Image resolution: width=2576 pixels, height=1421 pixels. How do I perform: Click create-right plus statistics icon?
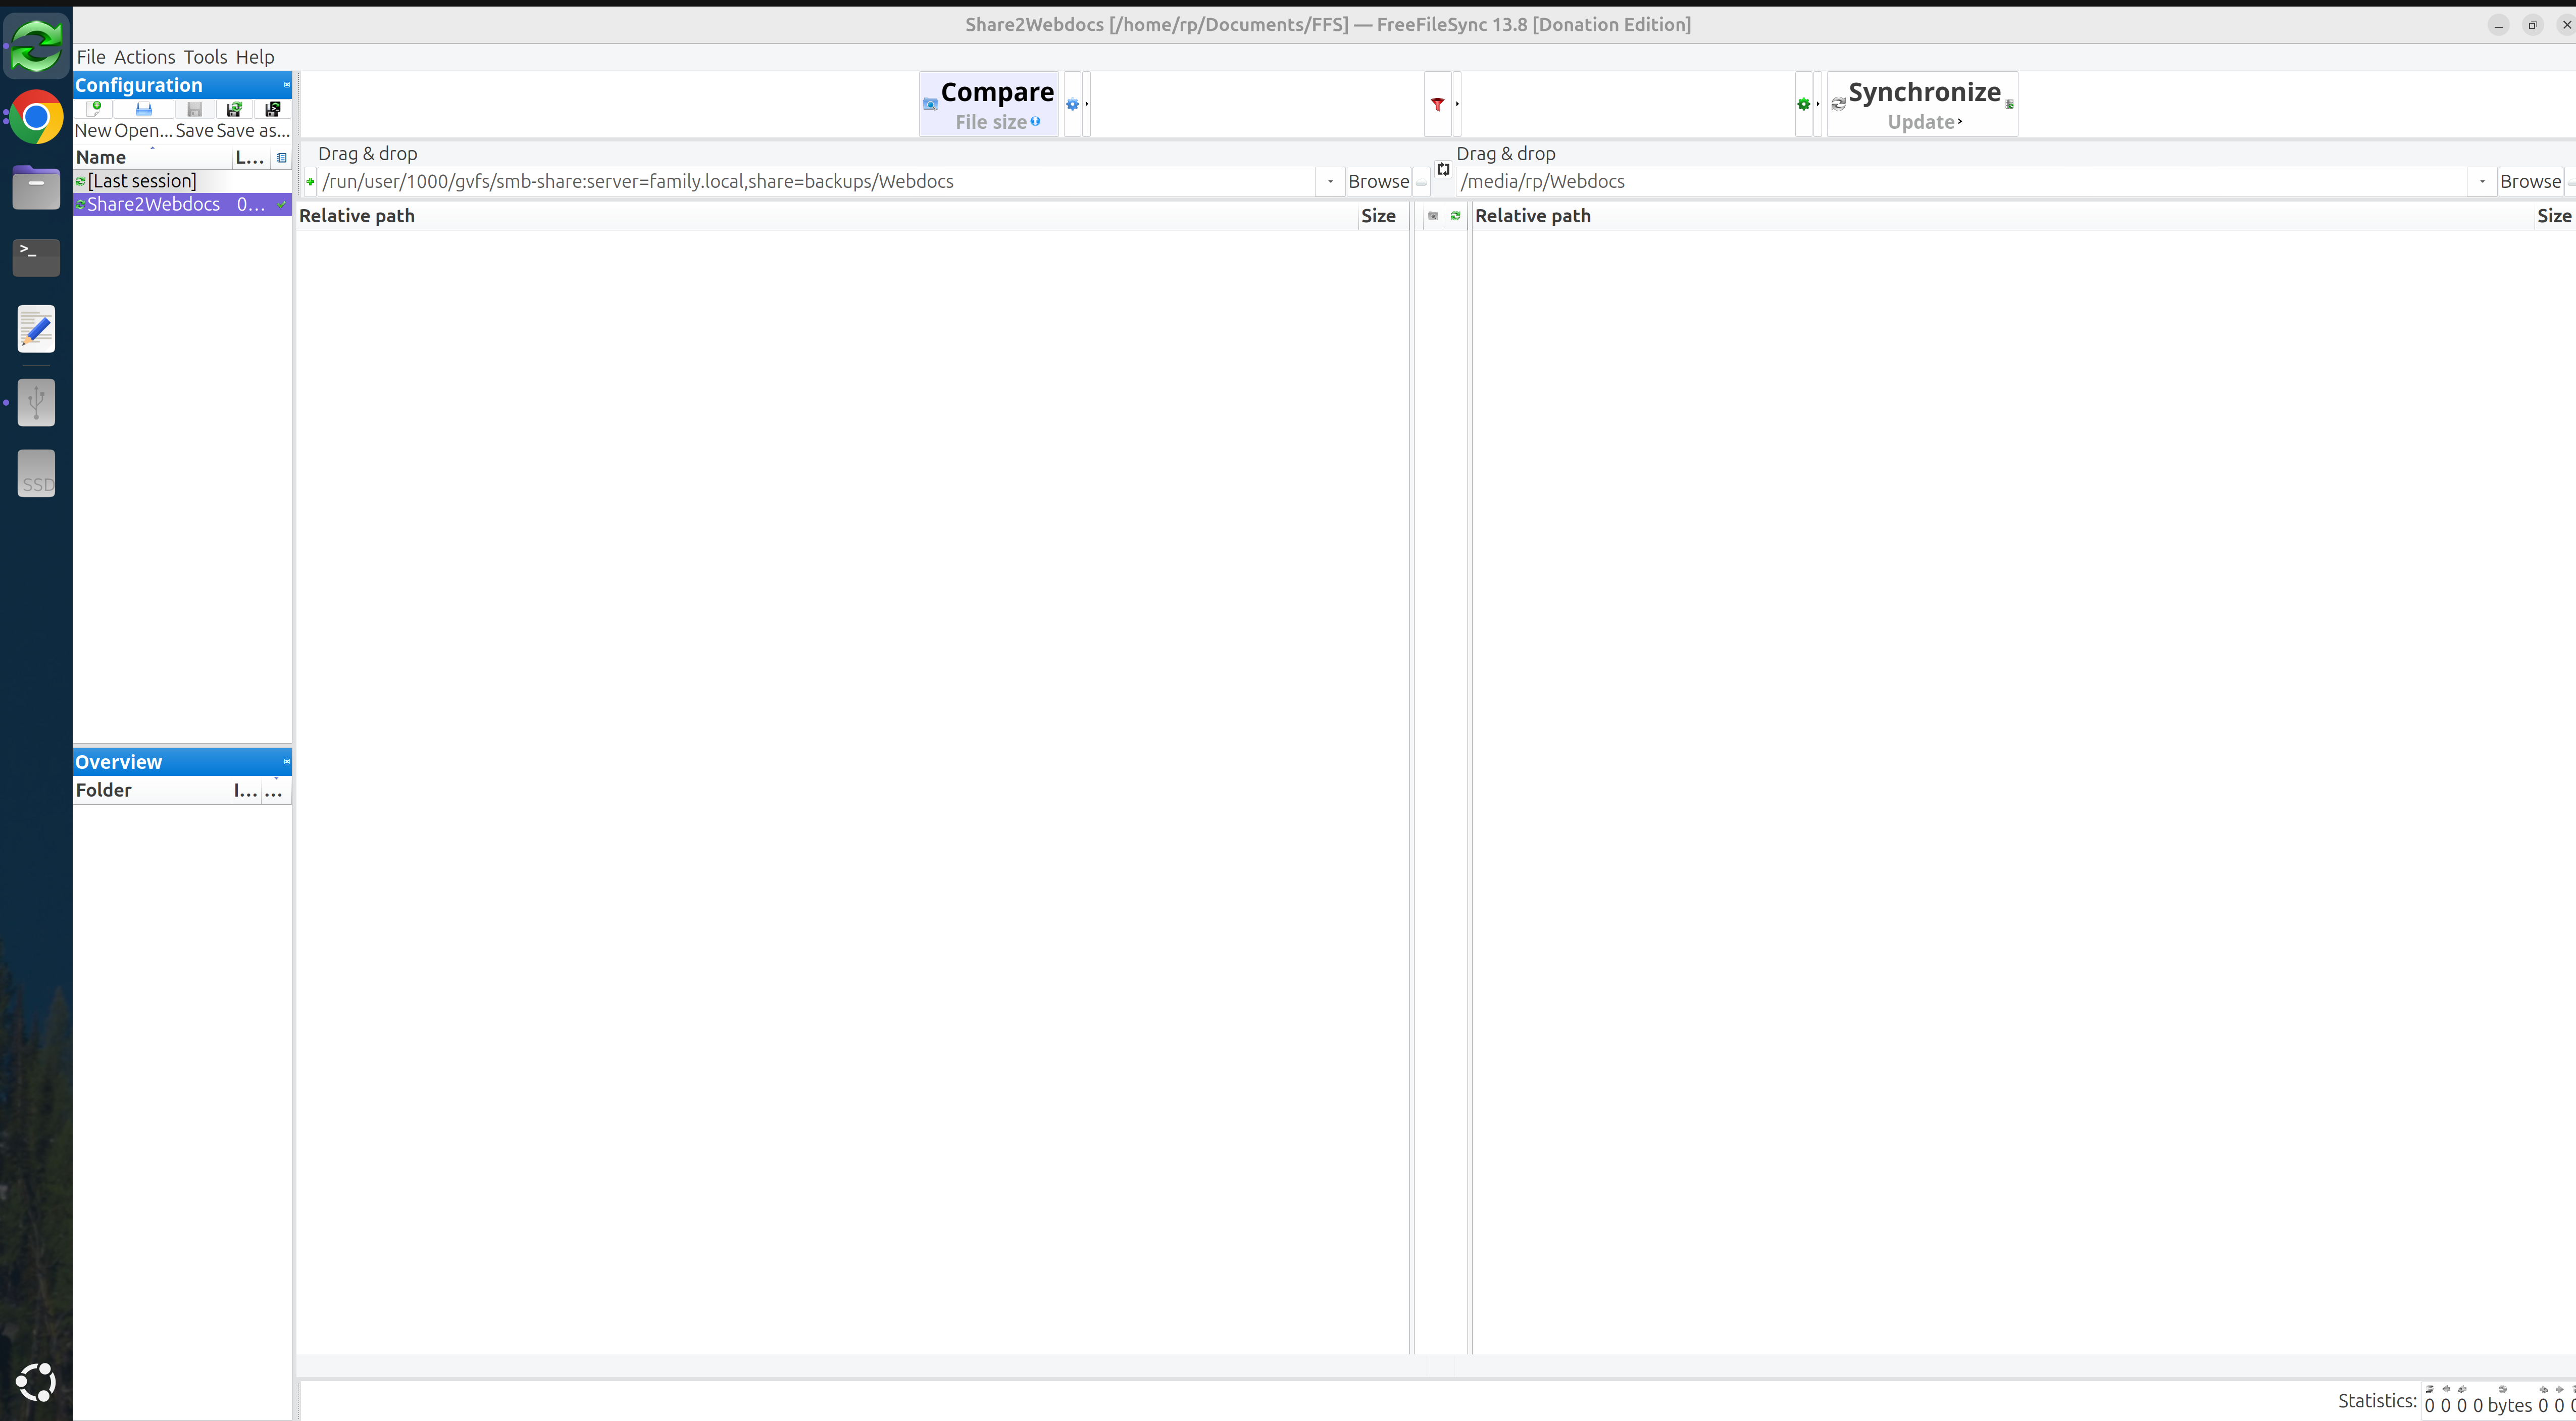2543,1389
